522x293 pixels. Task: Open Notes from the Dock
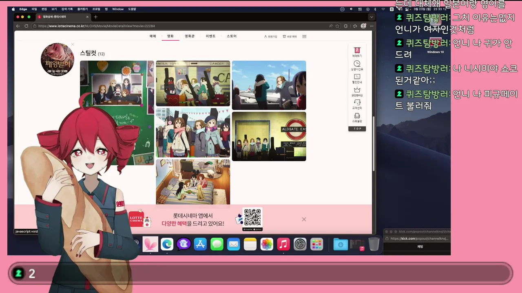tap(250, 244)
